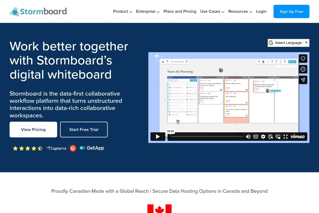Open the Vimeo logo link
Screen dimensions: 319x213
(x=297, y=137)
